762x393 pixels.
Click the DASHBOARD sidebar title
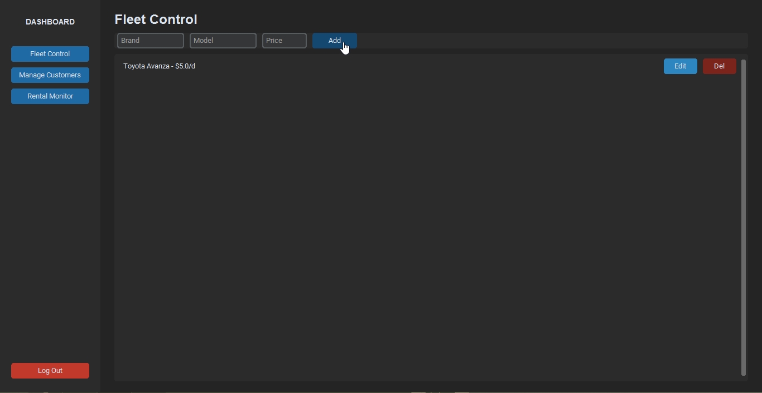(50, 22)
